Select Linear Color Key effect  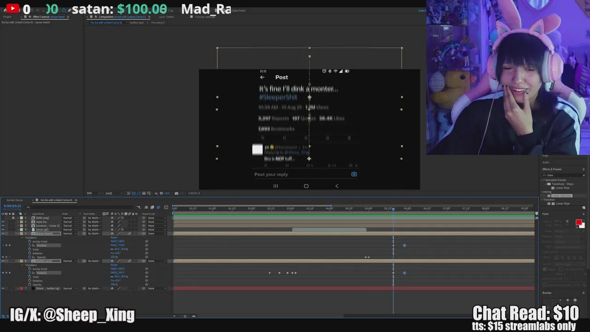(x=561, y=196)
